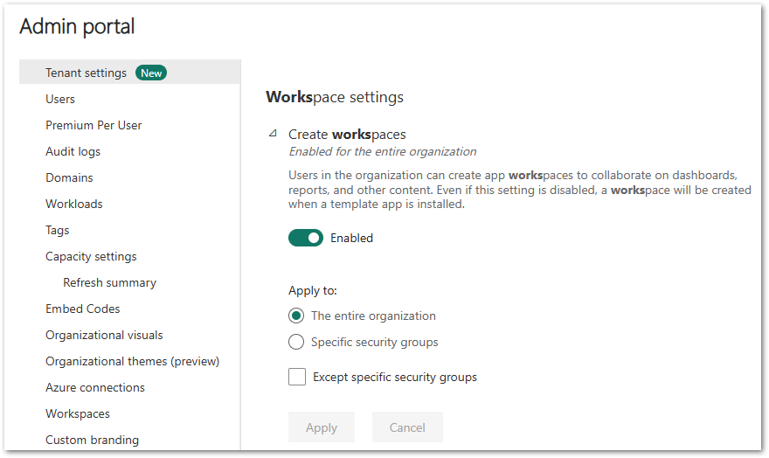Image resolution: width=769 pixels, height=458 pixels.
Task: Open the Workloads section
Action: click(74, 204)
